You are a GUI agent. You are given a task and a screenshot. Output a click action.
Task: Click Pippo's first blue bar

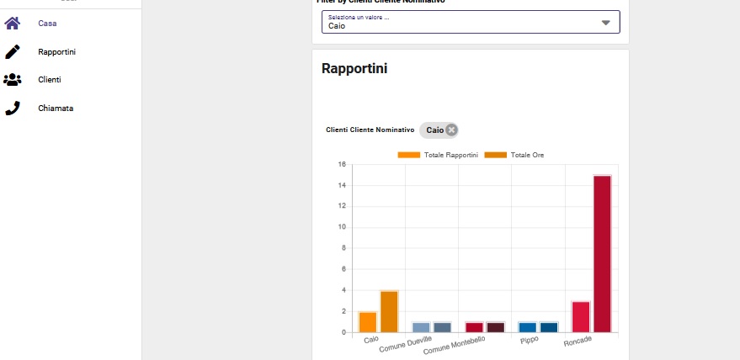point(528,327)
